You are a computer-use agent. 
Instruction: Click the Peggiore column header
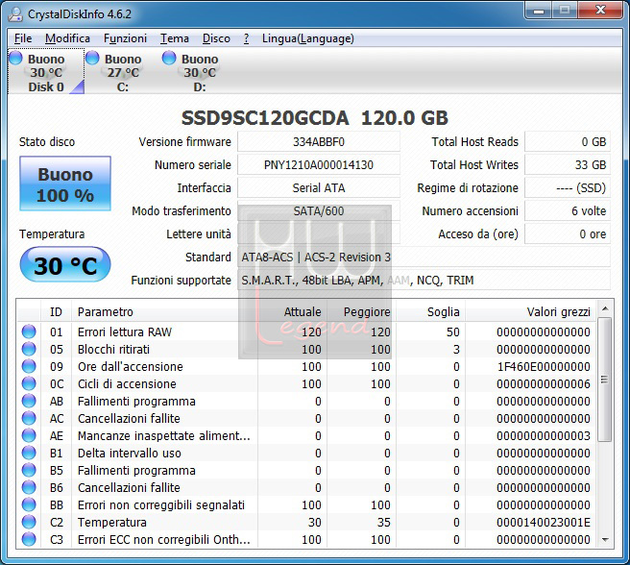click(361, 311)
